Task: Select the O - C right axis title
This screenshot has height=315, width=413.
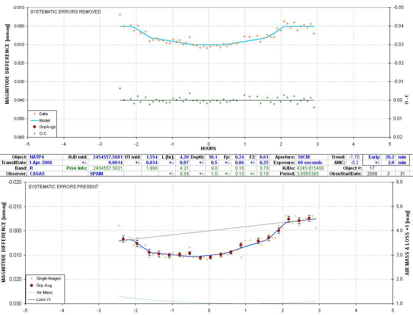Action: point(407,99)
